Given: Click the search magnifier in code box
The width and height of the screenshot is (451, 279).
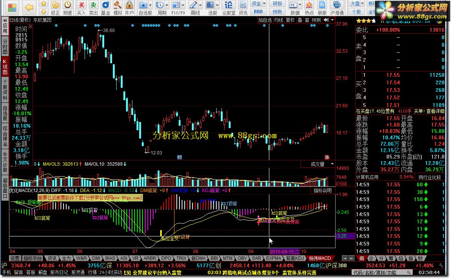Looking at the screenshot, I should point(409,272).
